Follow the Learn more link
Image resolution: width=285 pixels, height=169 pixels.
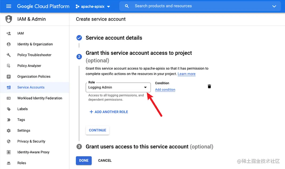point(186,74)
